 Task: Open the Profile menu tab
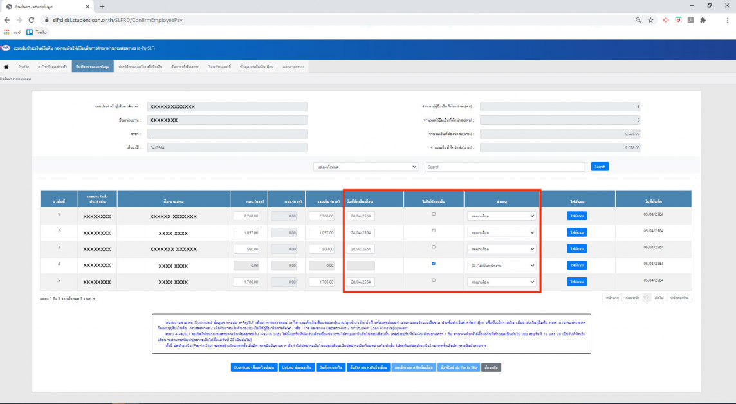coord(23,67)
